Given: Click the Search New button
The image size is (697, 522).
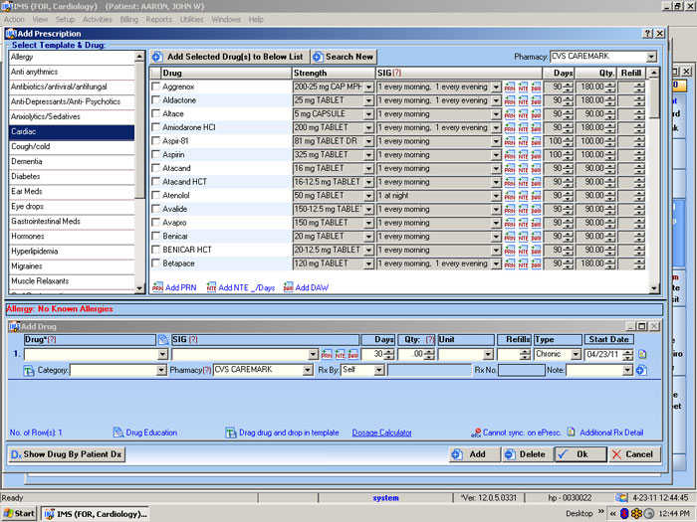Looking at the screenshot, I should 344,57.
